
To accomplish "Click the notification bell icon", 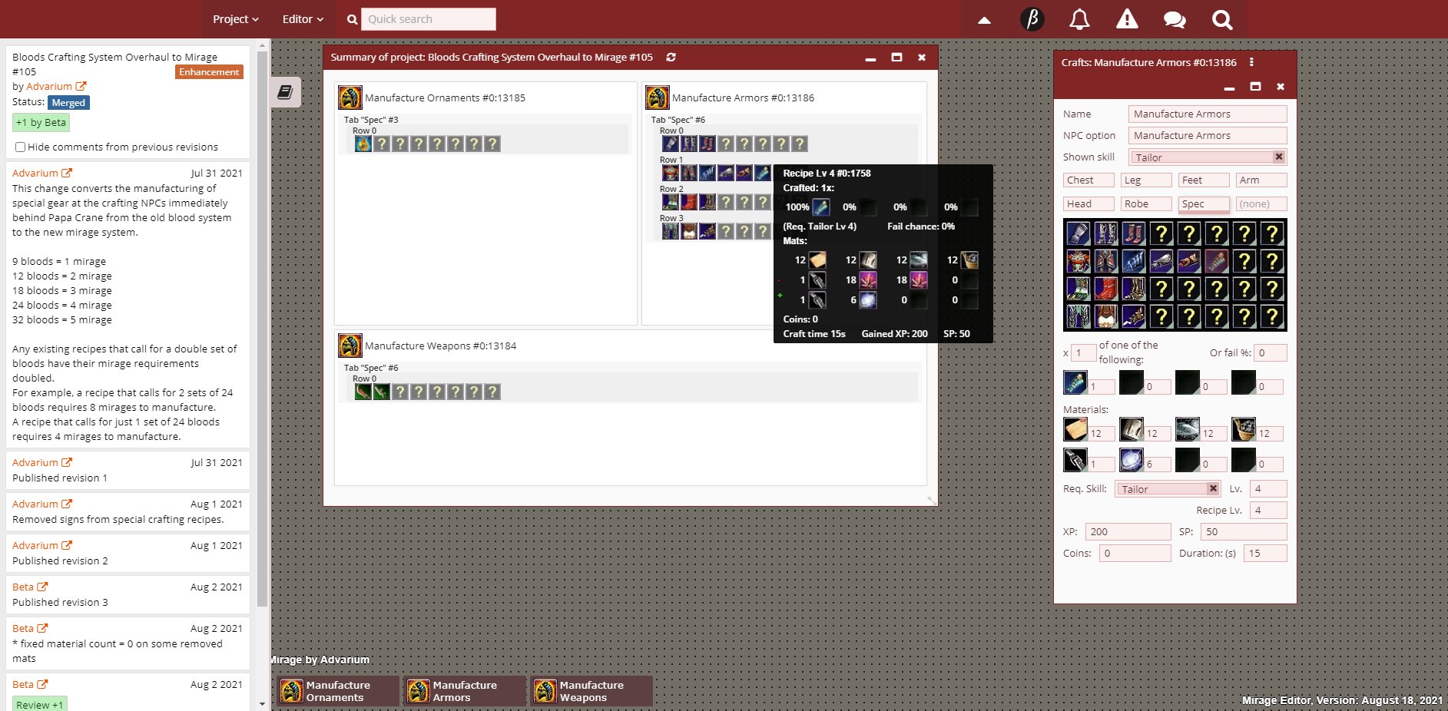I will pyautogui.click(x=1079, y=19).
